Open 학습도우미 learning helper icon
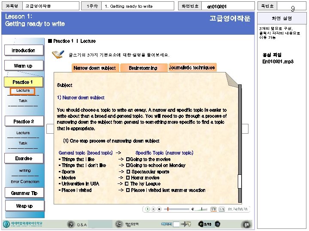The height and width of the screenshot is (231, 309). [x=118, y=224]
